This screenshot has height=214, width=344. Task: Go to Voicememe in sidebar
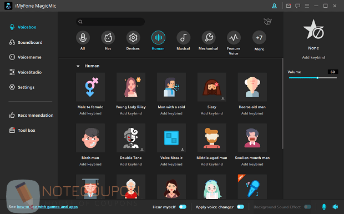25,57
